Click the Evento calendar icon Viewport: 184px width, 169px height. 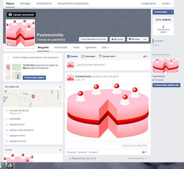[x=100, y=56]
